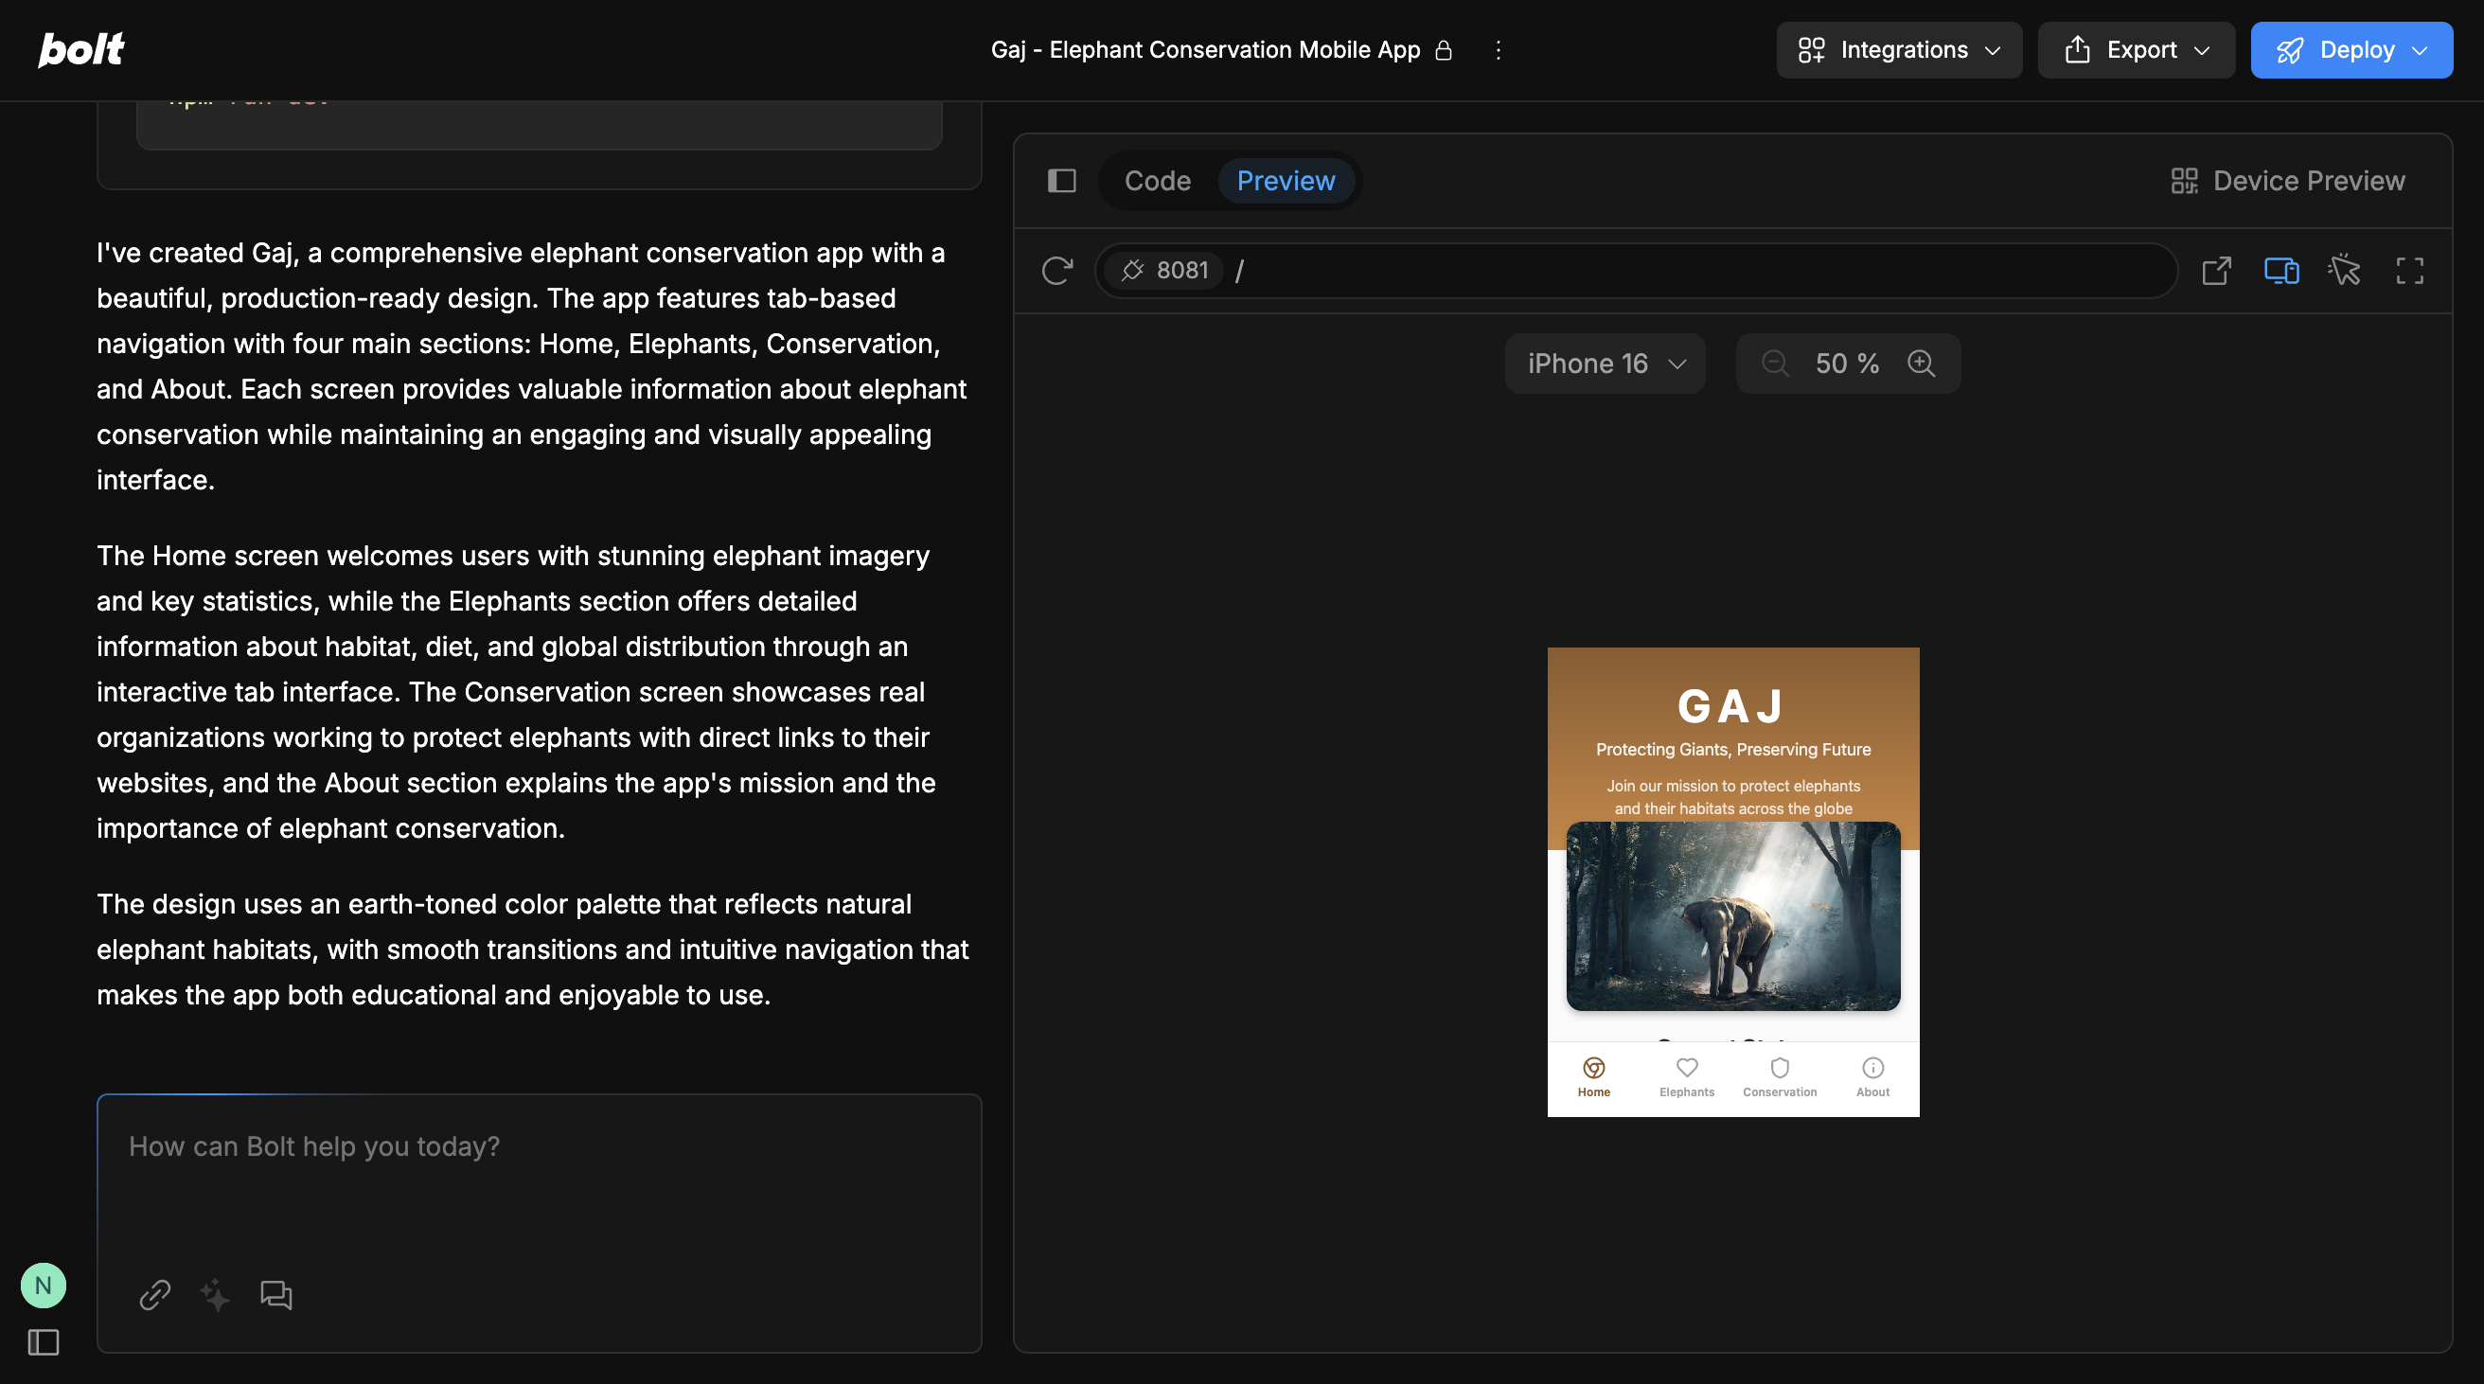
Task: Open the Integrations dropdown
Action: coord(1899,50)
